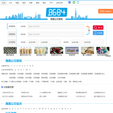The width and height of the screenshot is (113, 113).
Task: Focus the 目的地 destination input field
Action: (56, 34)
